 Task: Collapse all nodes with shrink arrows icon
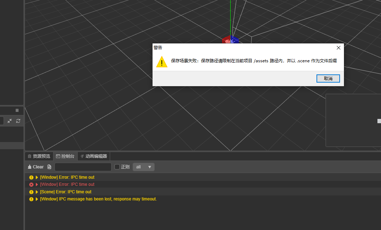[x=10, y=121]
